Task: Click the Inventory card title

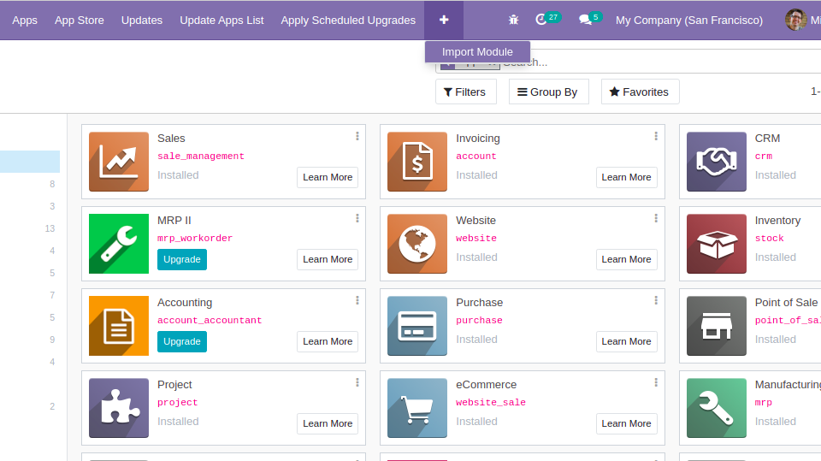Action: [777, 221]
